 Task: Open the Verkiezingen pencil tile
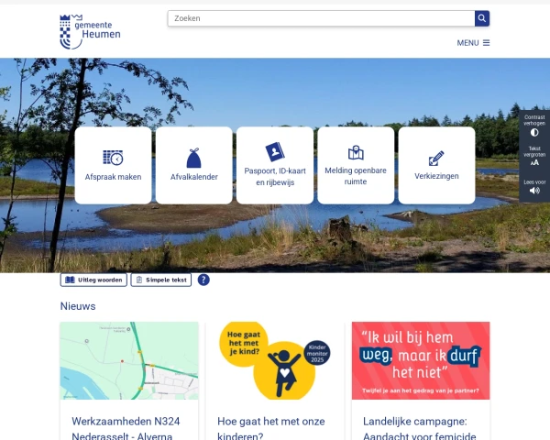[436, 165]
